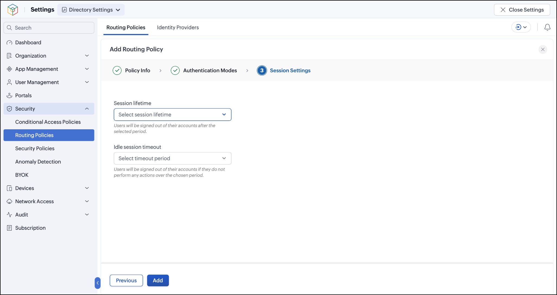Collapse the Security section chevron
Screen dimensions: 557x295
point(87,109)
